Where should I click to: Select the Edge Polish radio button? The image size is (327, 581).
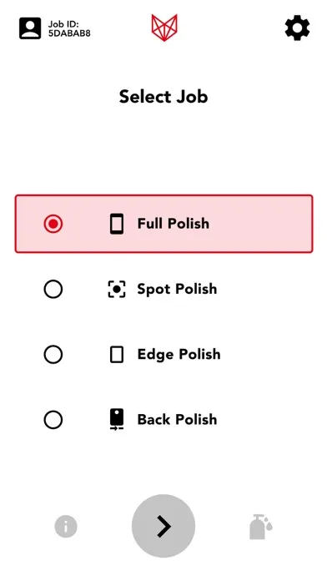coord(53,355)
